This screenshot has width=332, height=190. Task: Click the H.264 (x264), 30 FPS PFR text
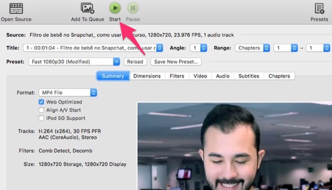point(70,131)
